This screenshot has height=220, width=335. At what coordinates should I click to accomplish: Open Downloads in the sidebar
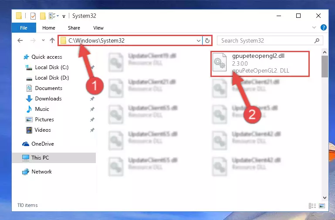(48, 99)
